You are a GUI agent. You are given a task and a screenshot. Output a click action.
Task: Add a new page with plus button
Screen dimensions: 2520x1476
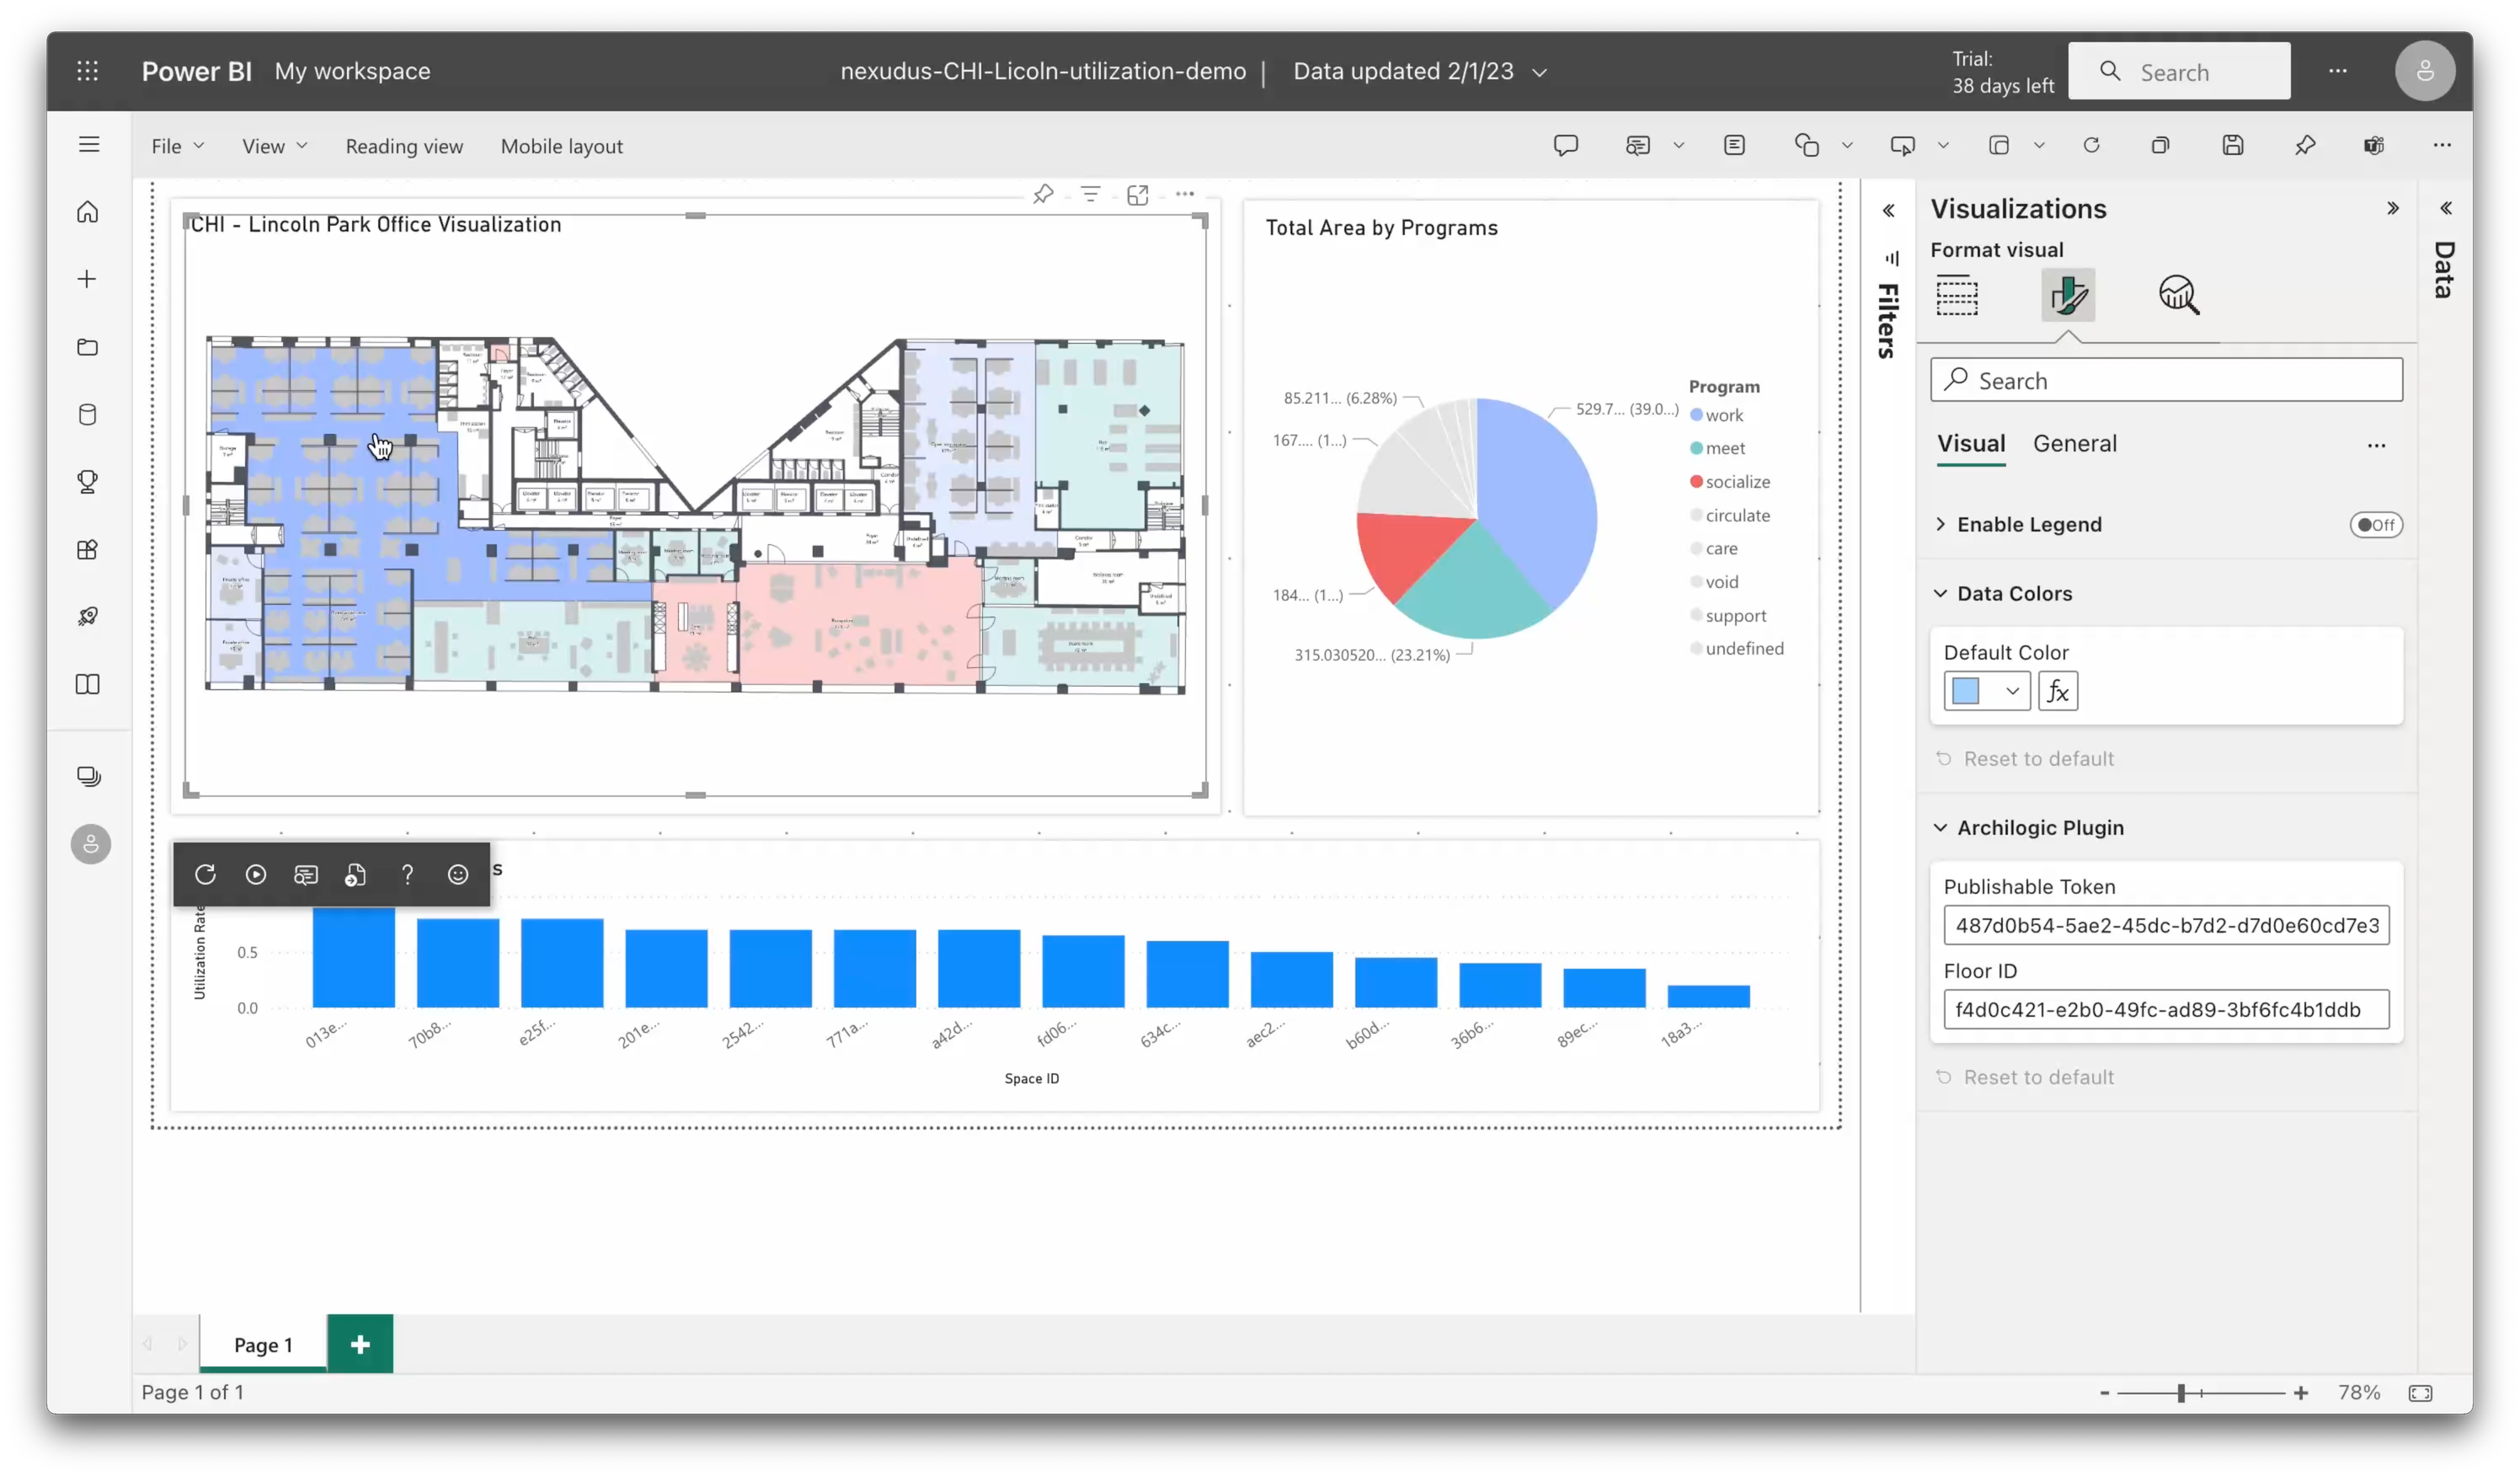[360, 1345]
